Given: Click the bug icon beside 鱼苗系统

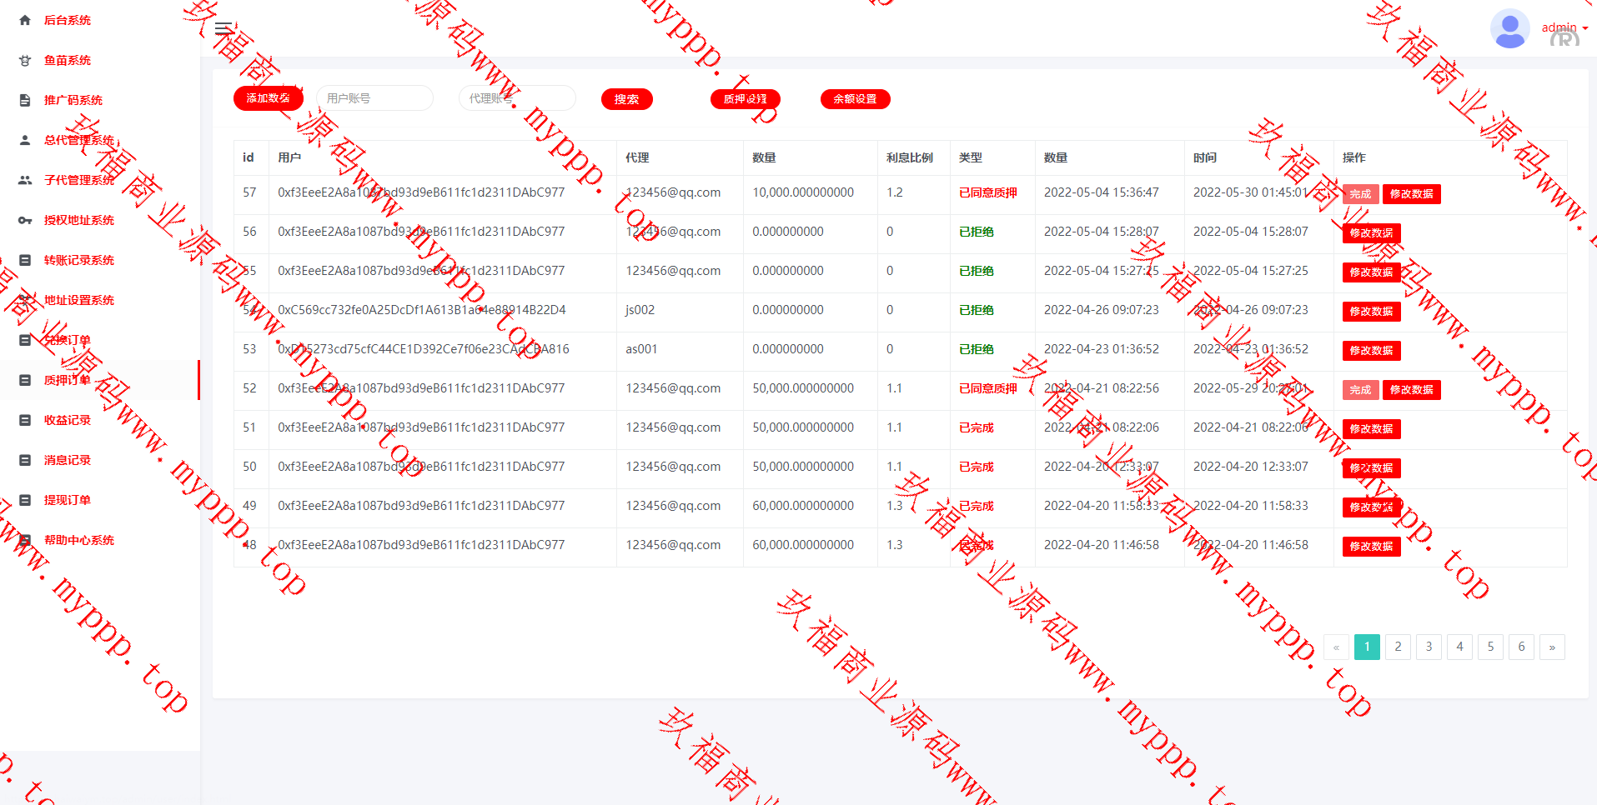Looking at the screenshot, I should [x=25, y=60].
